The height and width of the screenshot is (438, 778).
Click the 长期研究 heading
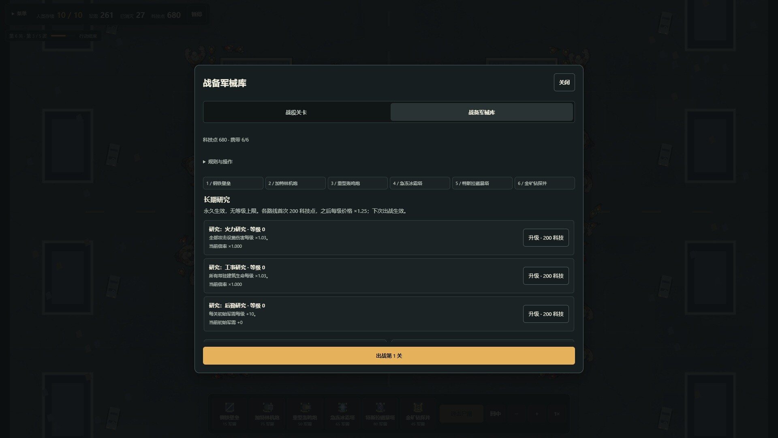[217, 200]
